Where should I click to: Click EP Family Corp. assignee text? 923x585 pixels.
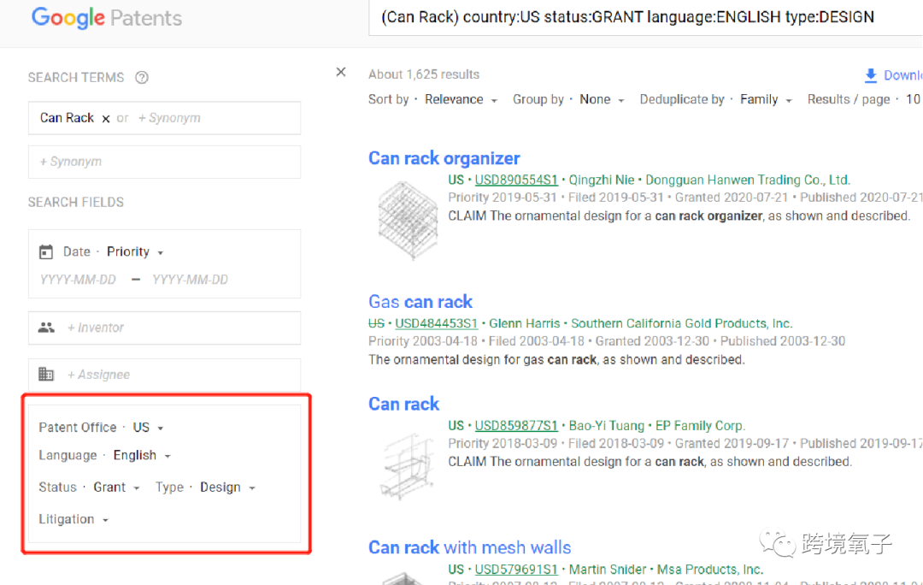pyautogui.click(x=701, y=425)
